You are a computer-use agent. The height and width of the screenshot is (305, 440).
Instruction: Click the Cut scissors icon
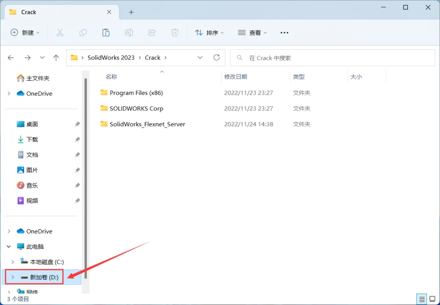point(60,33)
